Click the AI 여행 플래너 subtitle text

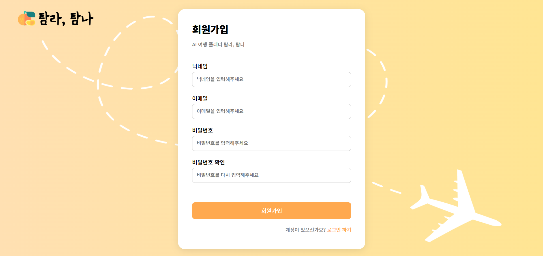click(x=218, y=45)
